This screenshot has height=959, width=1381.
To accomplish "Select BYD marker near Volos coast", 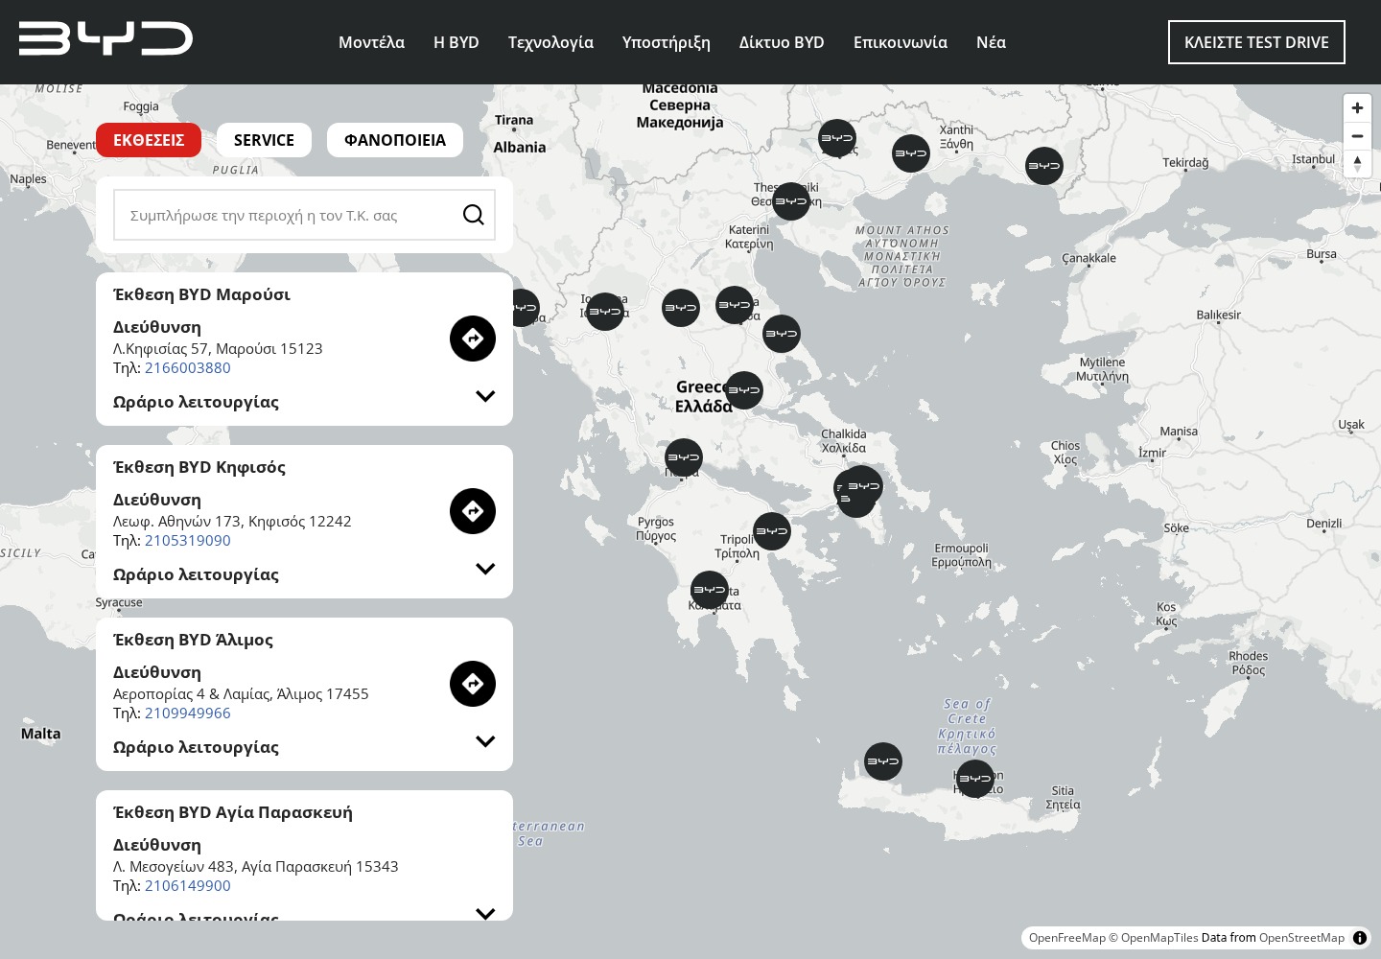I will (782, 334).
